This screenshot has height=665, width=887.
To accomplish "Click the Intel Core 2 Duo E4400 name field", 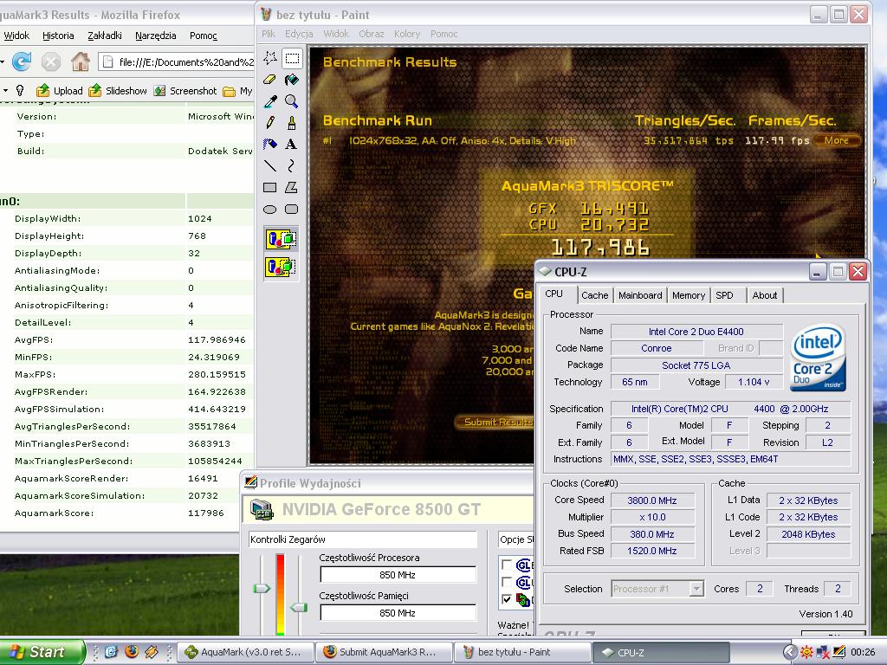I will coord(696,332).
